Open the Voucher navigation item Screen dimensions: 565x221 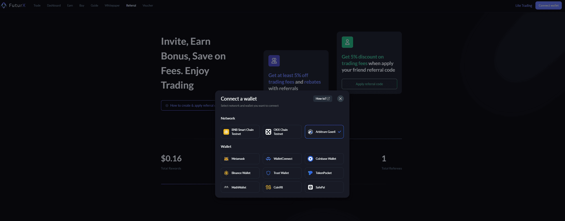tap(148, 5)
